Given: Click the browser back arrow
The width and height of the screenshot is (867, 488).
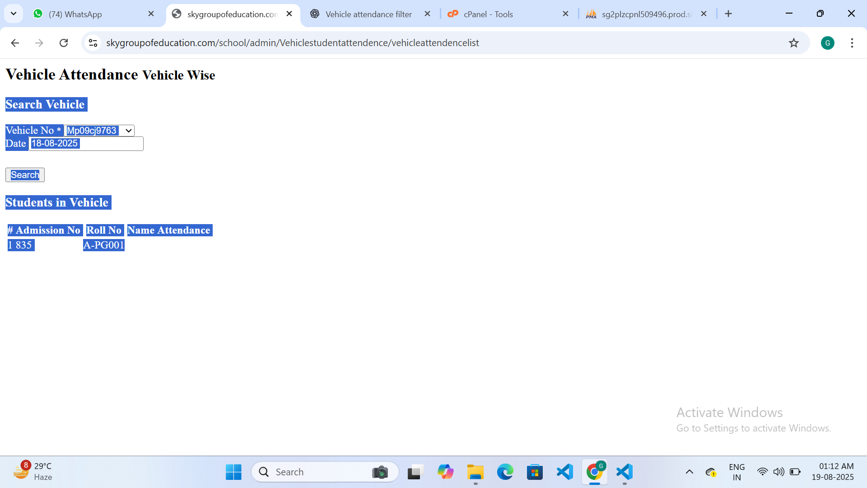Looking at the screenshot, I should click(15, 43).
